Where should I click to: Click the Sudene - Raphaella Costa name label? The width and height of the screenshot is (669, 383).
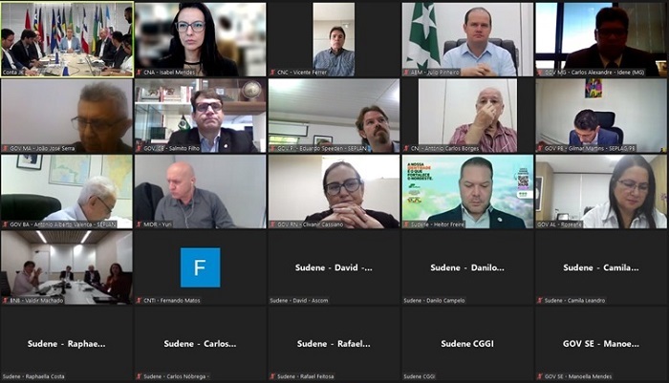click(33, 376)
